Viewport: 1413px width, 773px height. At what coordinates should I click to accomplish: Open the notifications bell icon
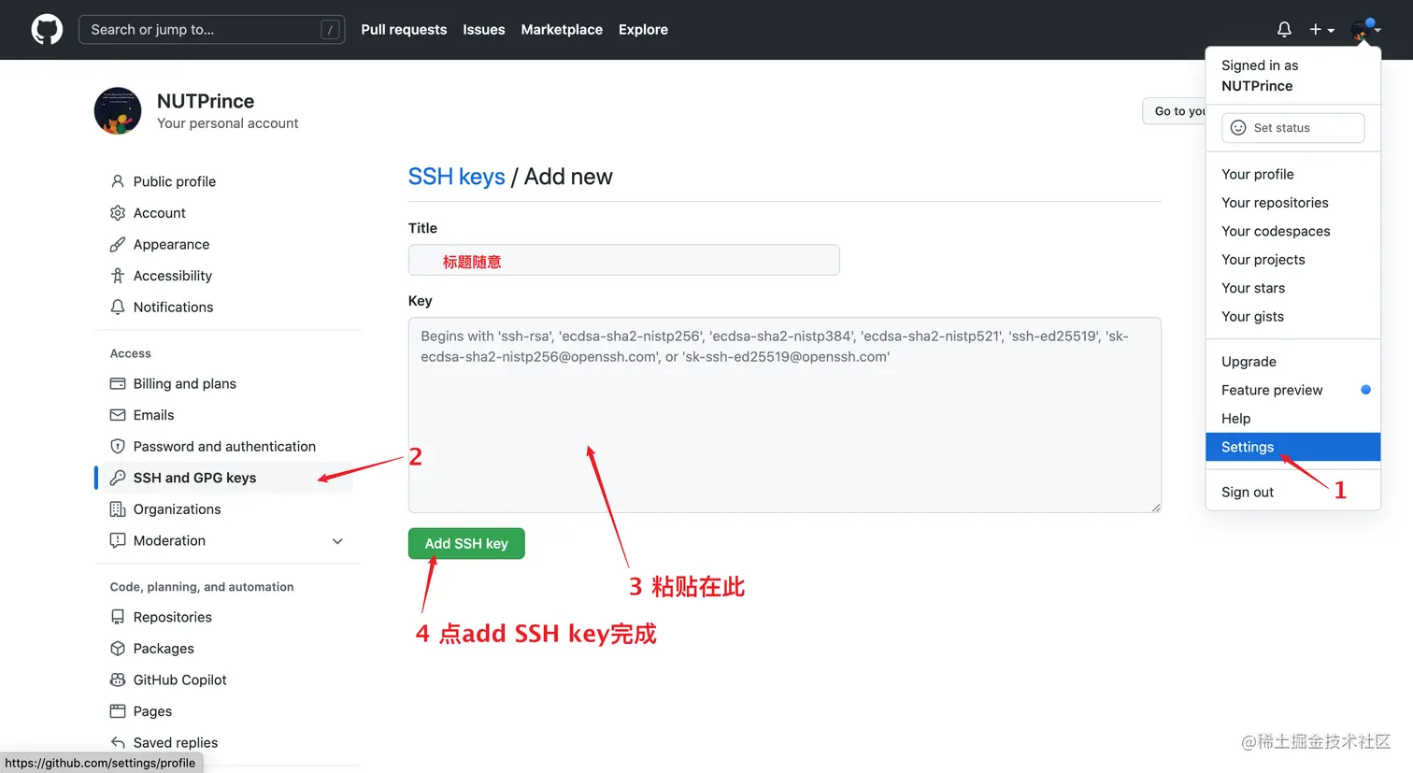[1284, 30]
